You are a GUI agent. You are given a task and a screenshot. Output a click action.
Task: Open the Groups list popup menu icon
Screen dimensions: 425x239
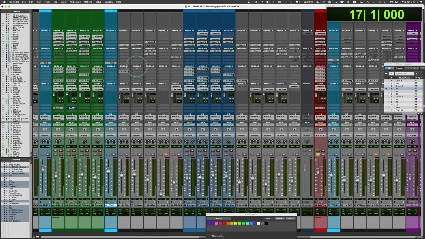[x=30, y=160]
